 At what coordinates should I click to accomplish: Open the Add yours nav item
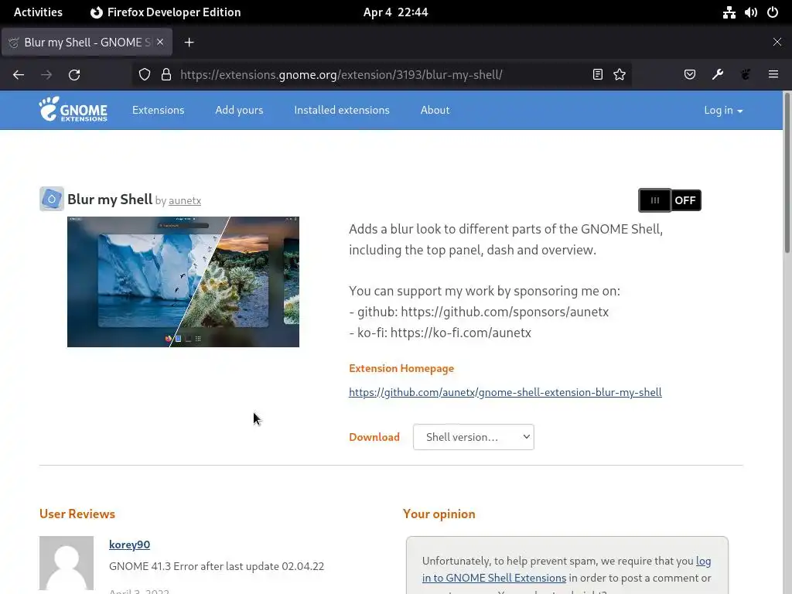pyautogui.click(x=239, y=110)
